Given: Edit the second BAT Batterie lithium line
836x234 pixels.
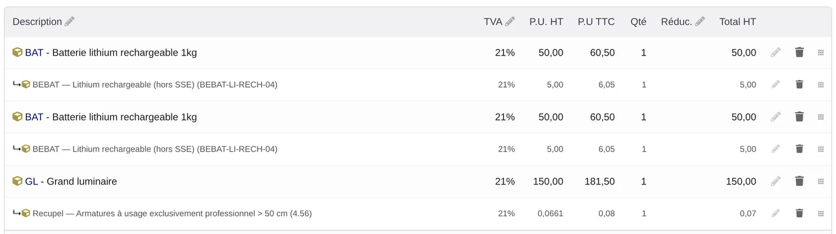Looking at the screenshot, I should tap(776, 116).
